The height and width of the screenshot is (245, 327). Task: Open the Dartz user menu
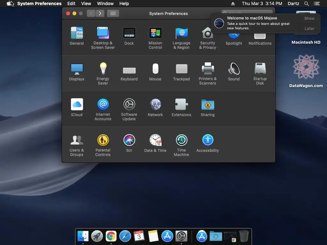(293, 4)
